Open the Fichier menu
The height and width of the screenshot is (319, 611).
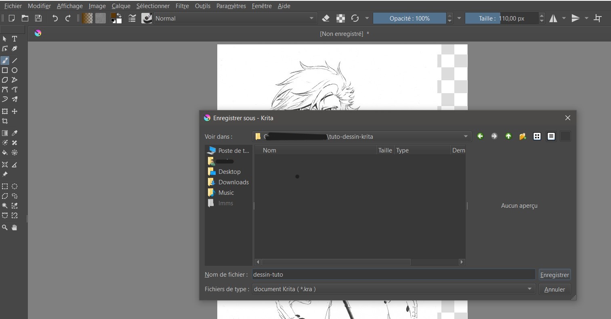tap(13, 6)
